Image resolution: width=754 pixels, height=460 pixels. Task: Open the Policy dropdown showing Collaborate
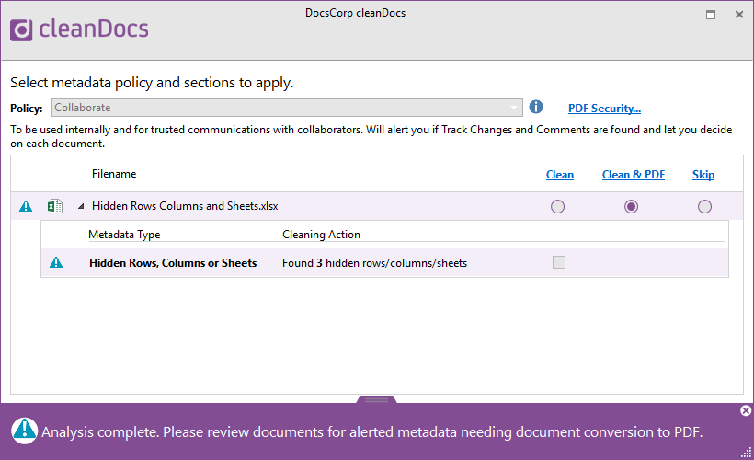(x=287, y=108)
